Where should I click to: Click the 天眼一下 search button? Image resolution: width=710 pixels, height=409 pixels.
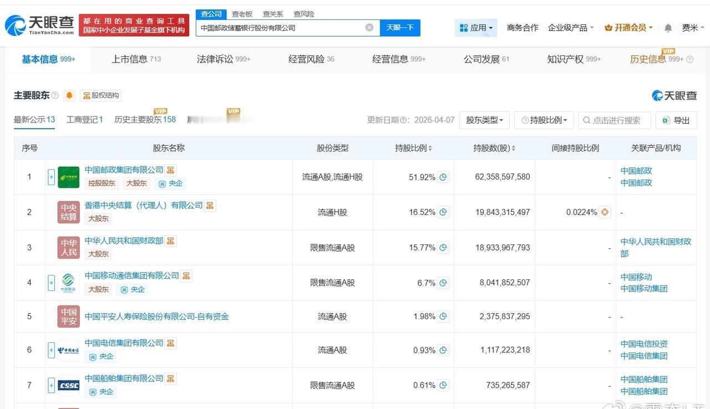(x=400, y=28)
